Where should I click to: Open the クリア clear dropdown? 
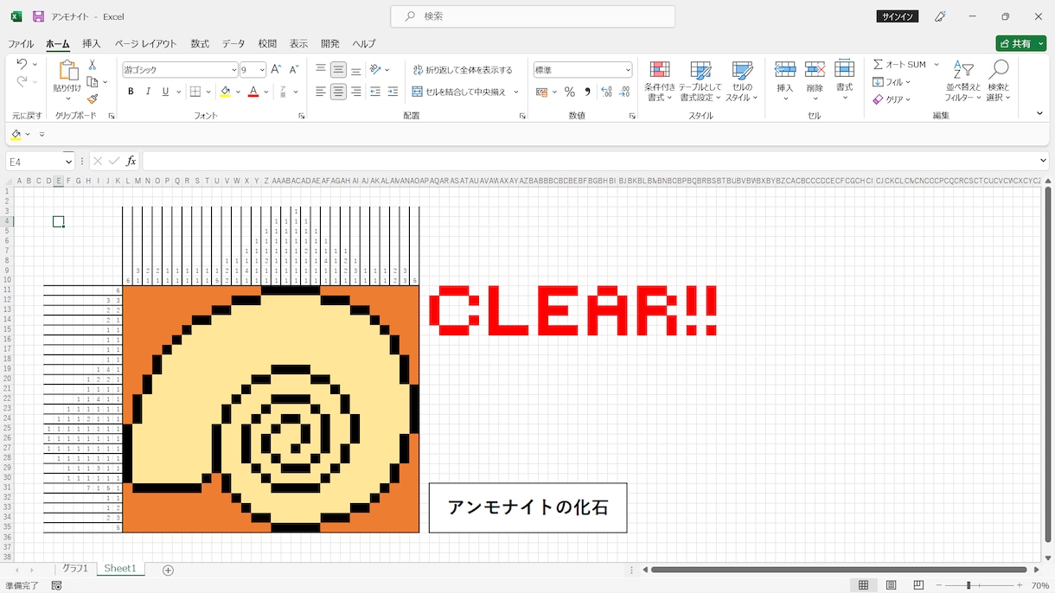(892, 99)
